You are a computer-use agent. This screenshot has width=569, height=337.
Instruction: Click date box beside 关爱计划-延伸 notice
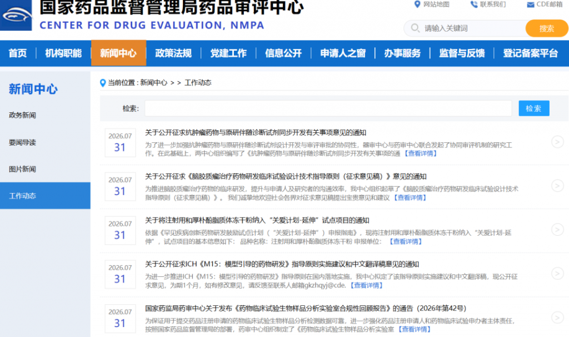pyautogui.click(x=120, y=230)
